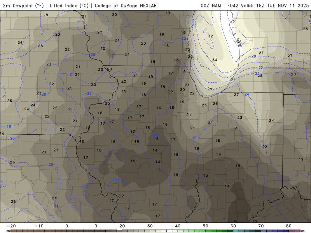Click the "Lifted Index (°C)" header label
This screenshot has width=311, height=233.
point(69,5)
